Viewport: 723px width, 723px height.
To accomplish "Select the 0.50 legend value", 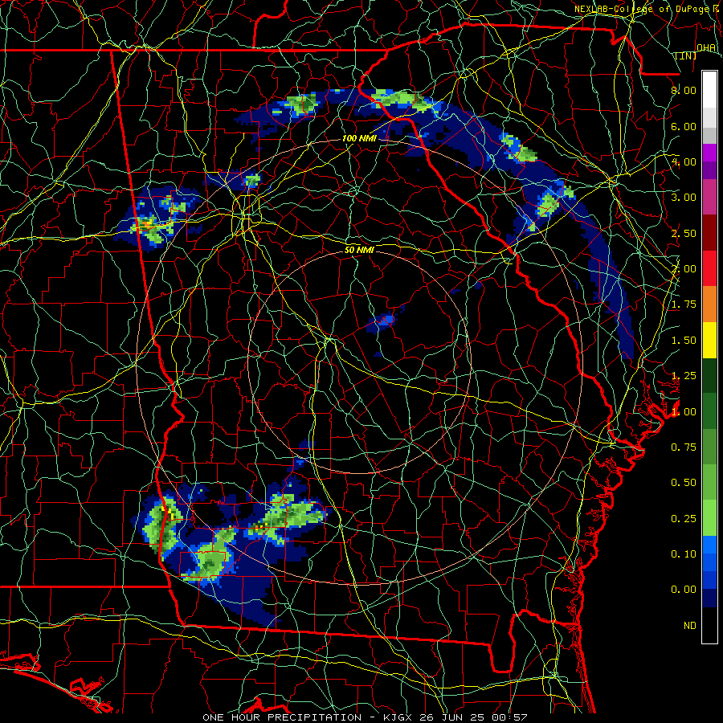I will point(684,483).
